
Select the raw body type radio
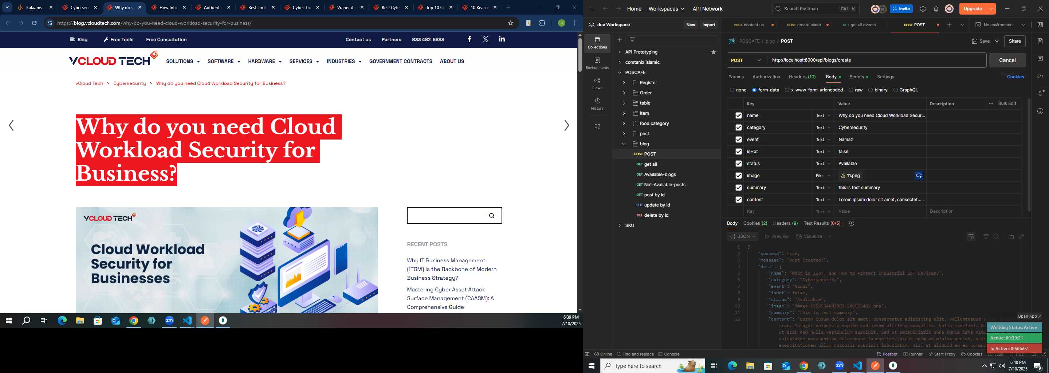(851, 90)
